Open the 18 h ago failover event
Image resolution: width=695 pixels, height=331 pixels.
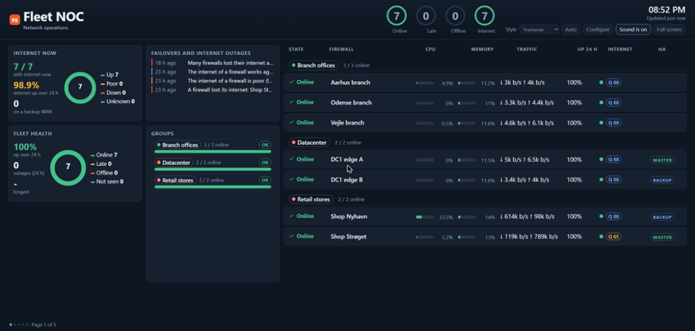click(x=213, y=63)
